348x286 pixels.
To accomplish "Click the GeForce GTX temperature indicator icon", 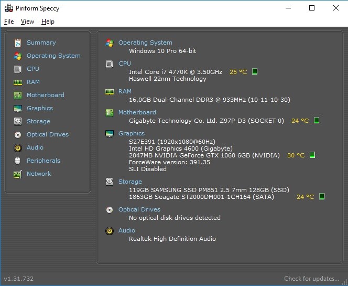I will click(x=312, y=155).
